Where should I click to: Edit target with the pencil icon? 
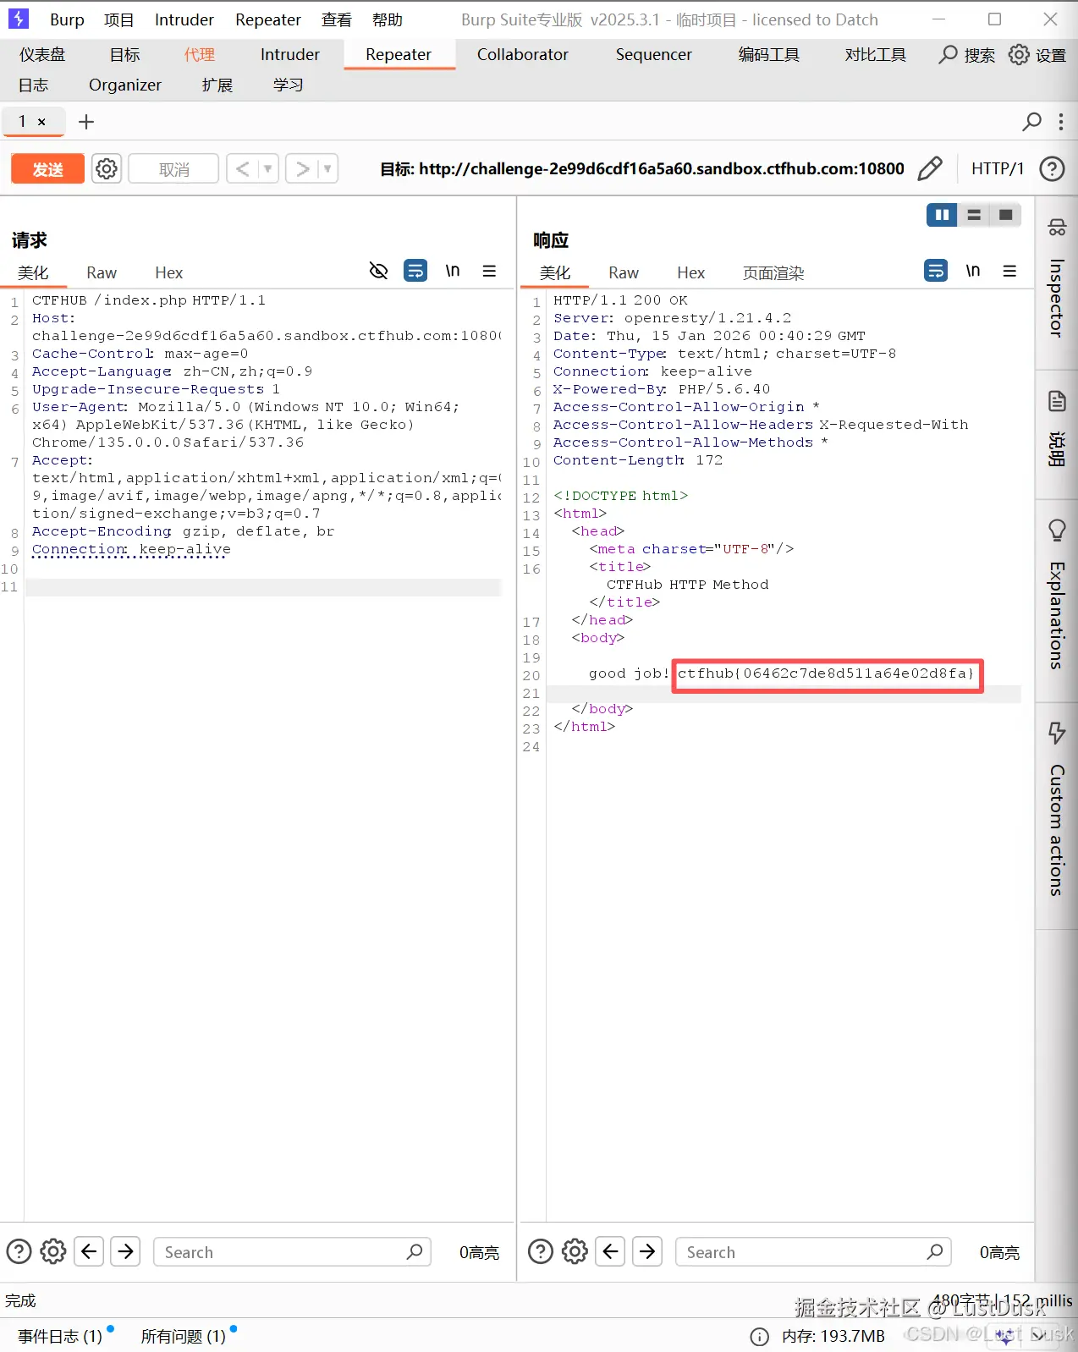click(930, 168)
